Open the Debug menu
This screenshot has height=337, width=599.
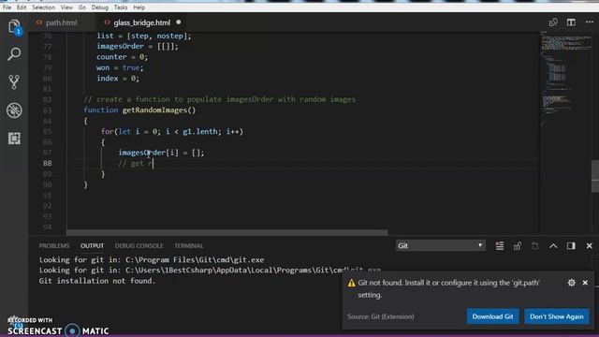tap(100, 7)
